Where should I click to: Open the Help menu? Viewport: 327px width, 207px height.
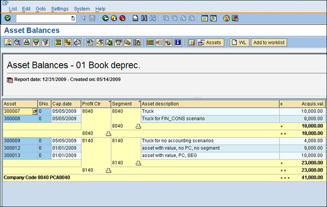[100, 9]
